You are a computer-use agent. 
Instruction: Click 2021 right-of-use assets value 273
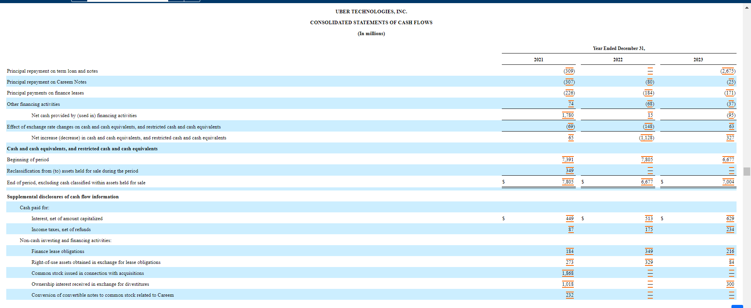coord(570,262)
